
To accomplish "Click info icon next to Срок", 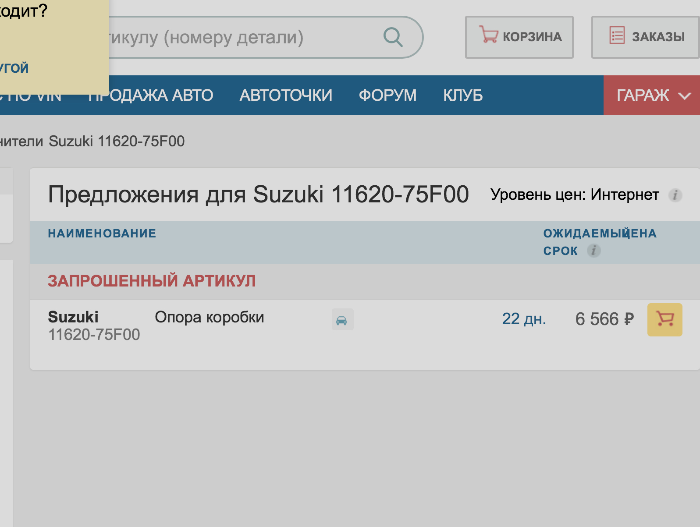I will pos(593,251).
